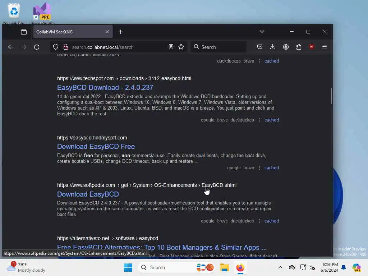The width and height of the screenshot is (368, 276).
Task: Open Visual Studio Preview desktop shortcut
Action: point(42,14)
